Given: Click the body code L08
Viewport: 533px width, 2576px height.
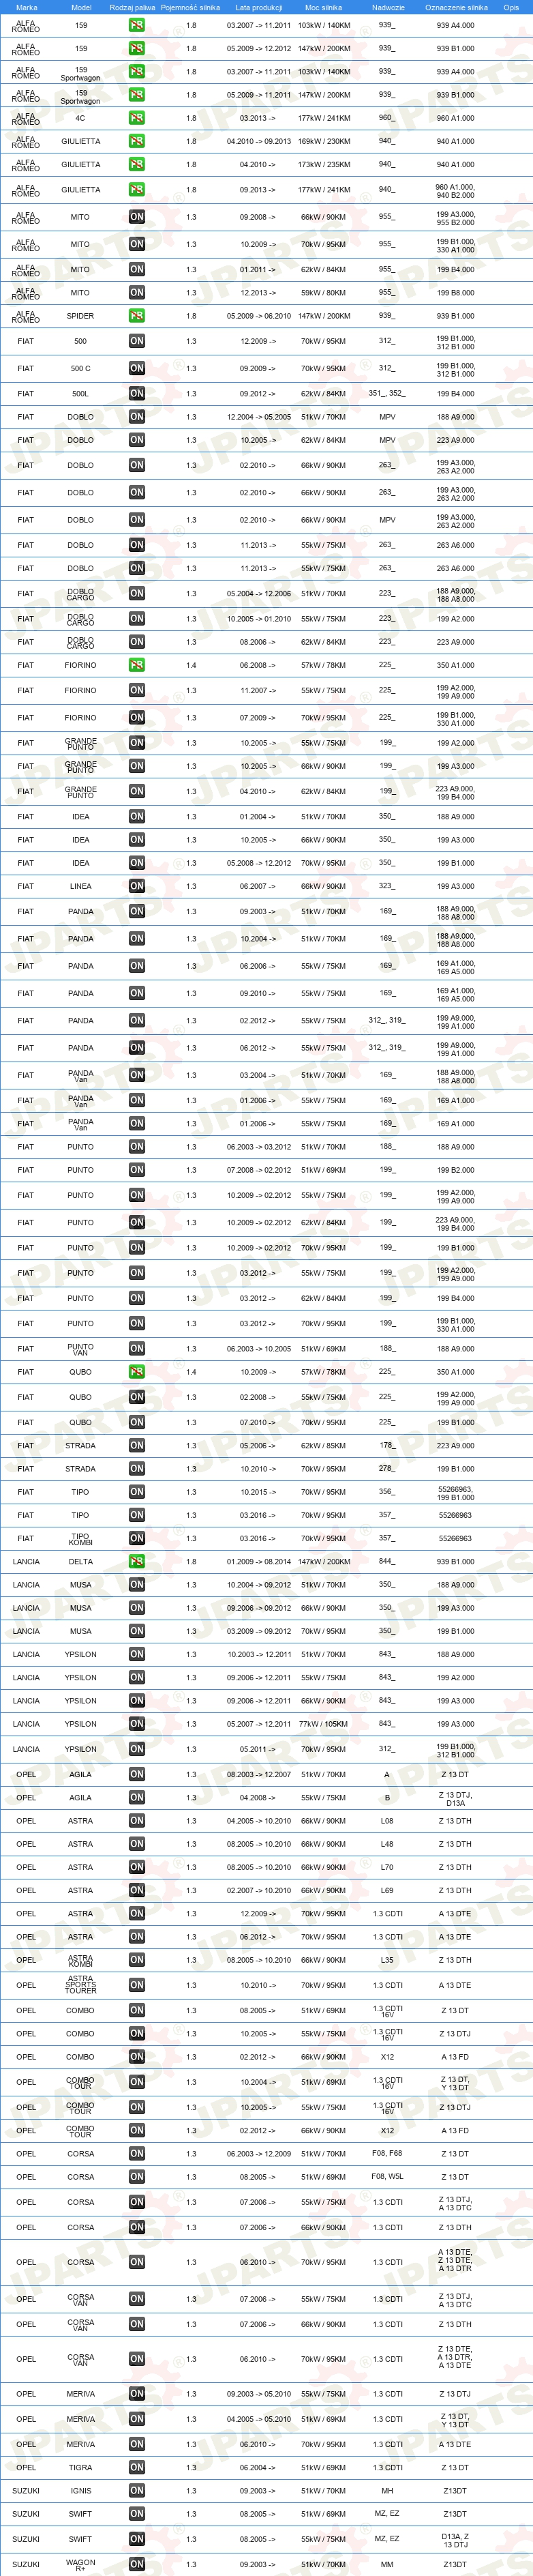Looking at the screenshot, I should 387,1821.
